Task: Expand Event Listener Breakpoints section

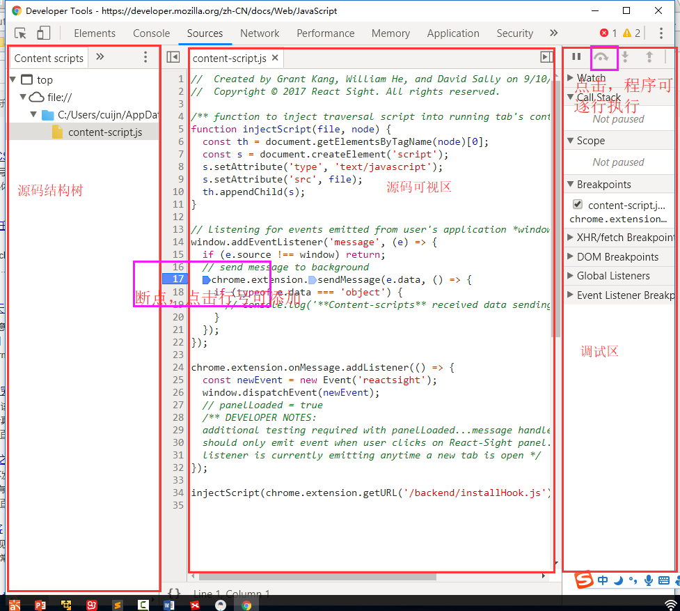Action: [570, 295]
